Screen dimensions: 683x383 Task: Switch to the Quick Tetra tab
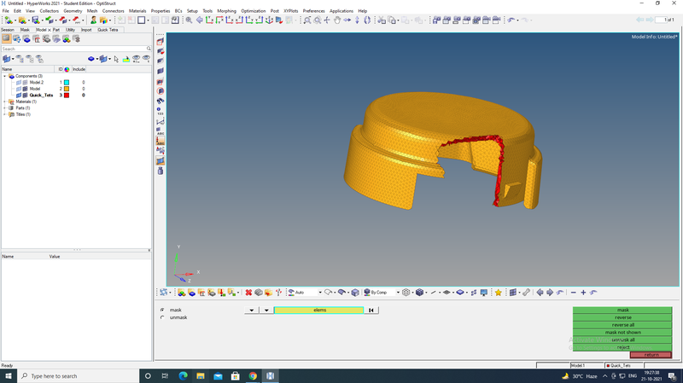pos(108,30)
